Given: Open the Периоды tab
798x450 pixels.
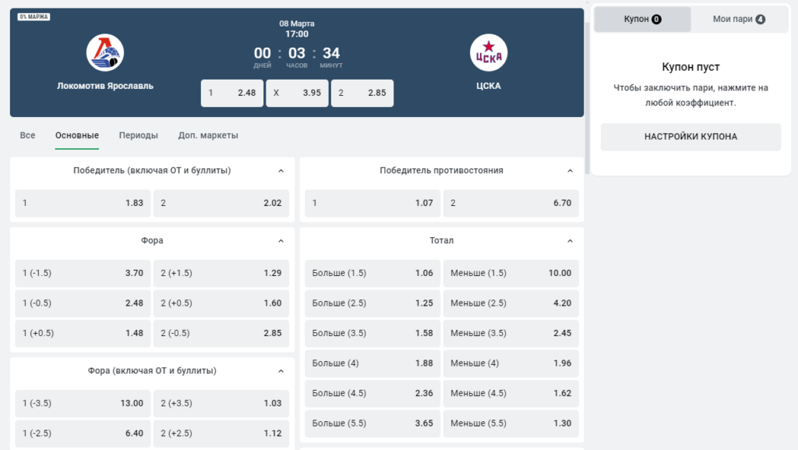Looking at the screenshot, I should tap(139, 136).
